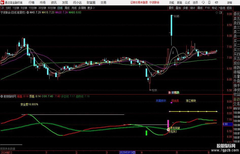Toggle the right info panel icon

(x=220, y=13)
